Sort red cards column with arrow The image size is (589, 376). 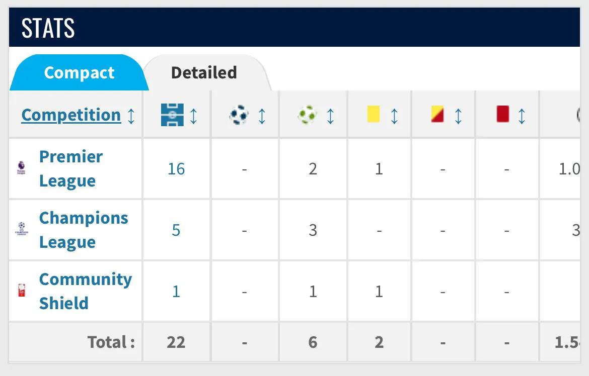[522, 116]
